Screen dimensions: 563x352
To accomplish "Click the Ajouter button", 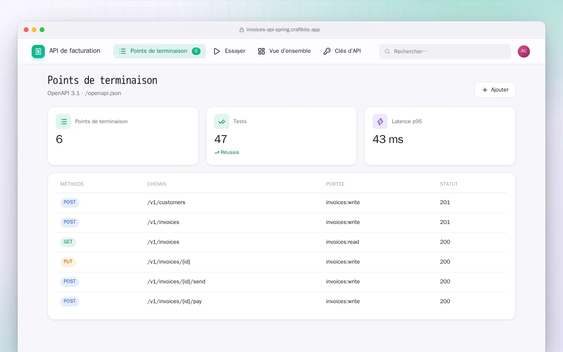I will click(x=495, y=90).
